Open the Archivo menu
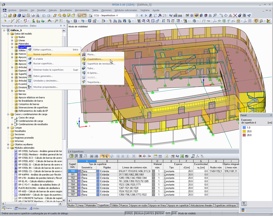Viewport: 273px width, 218px height. click(x=12, y=10)
